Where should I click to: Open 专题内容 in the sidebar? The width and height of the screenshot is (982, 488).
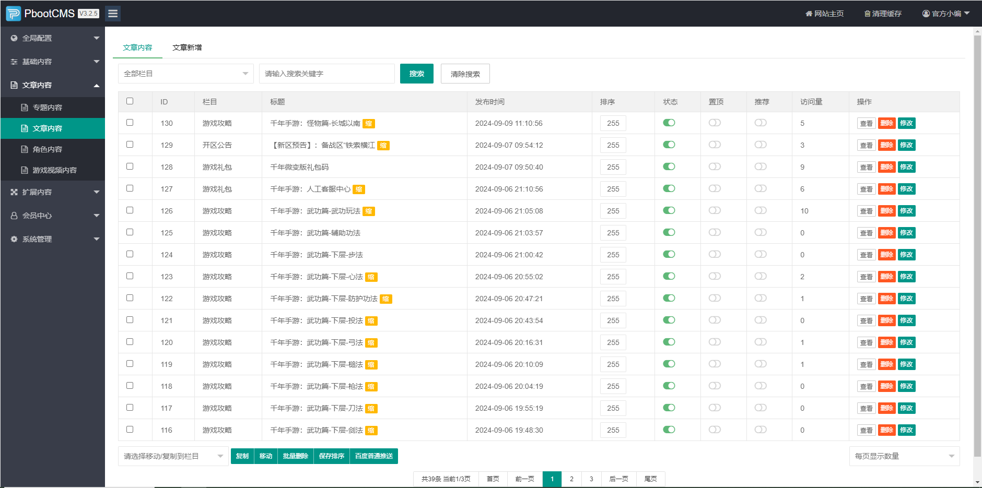pos(52,108)
